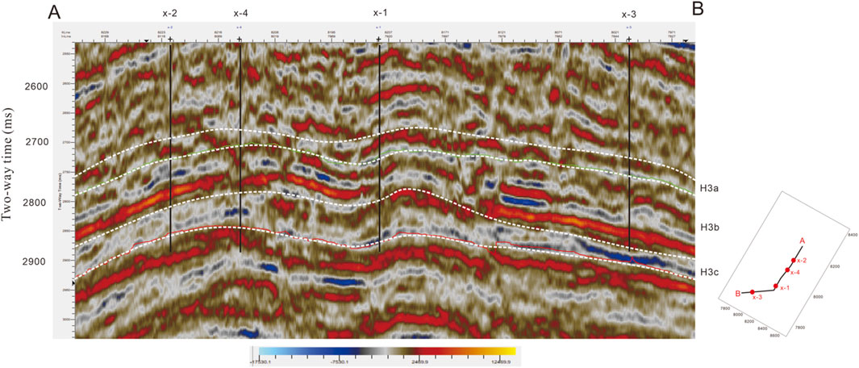Click the red A endpoint label on the map

tap(802, 240)
